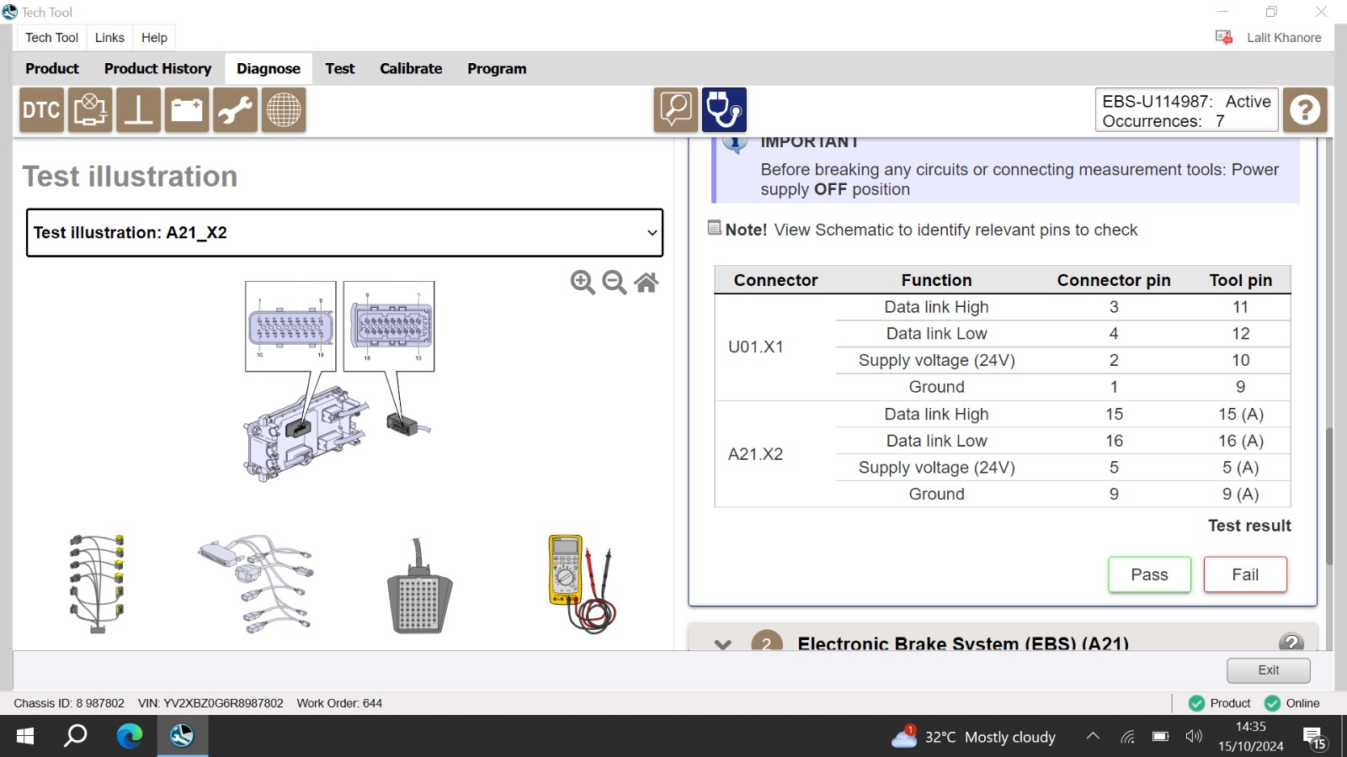
Task: Click the Exit button
Action: pyautogui.click(x=1268, y=670)
